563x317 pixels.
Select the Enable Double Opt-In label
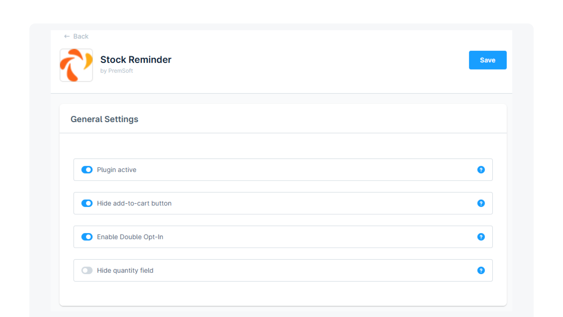tap(130, 237)
